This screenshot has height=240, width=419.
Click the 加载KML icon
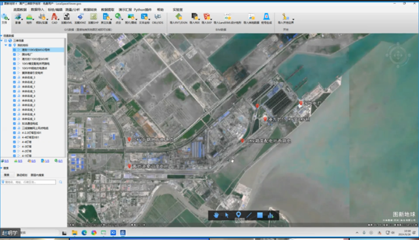pos(67,17)
